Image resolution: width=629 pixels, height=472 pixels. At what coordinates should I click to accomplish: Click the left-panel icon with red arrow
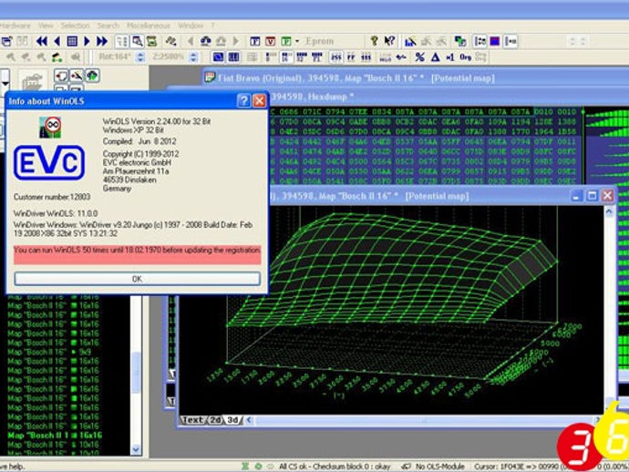(61, 76)
